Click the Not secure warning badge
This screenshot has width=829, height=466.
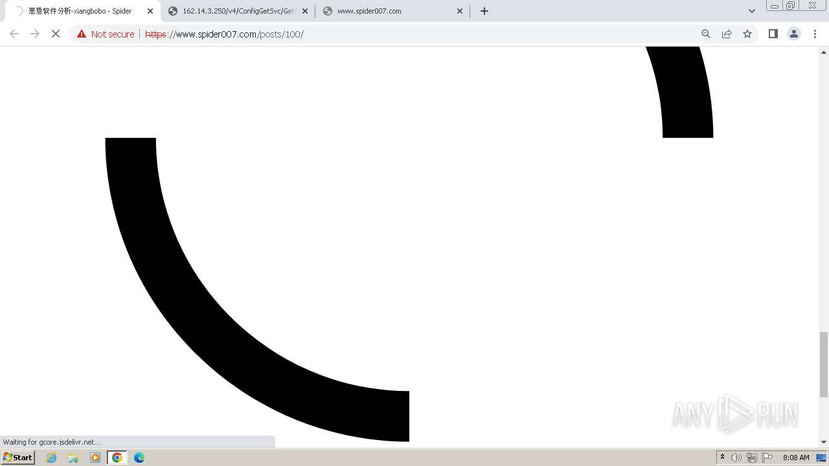click(x=106, y=34)
